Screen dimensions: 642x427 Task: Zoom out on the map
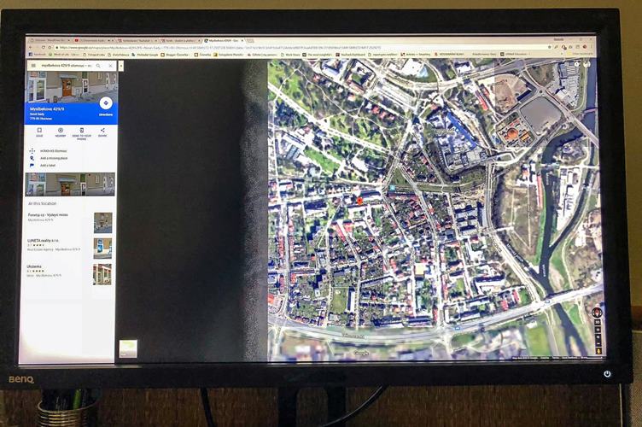598,344
